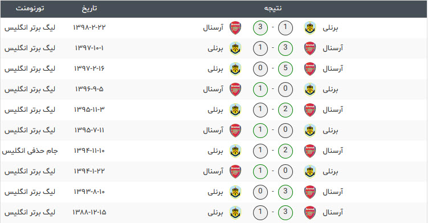This screenshot has height=223, width=428.
Task: Click Arsenal crest in 1396-9-5 match row
Action: [235, 89]
